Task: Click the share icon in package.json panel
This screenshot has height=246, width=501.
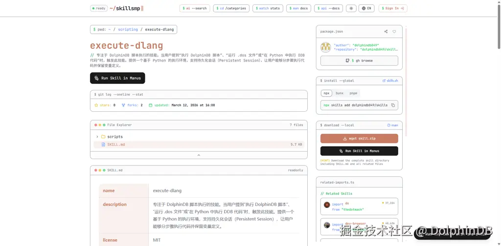Action: click(x=386, y=32)
